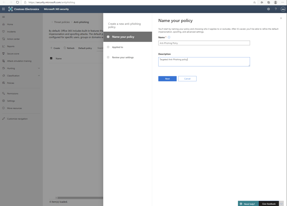Screen dimensions: 287x206
Task: Collapse navigation with hamburger icon
Action: pos(3,17)
